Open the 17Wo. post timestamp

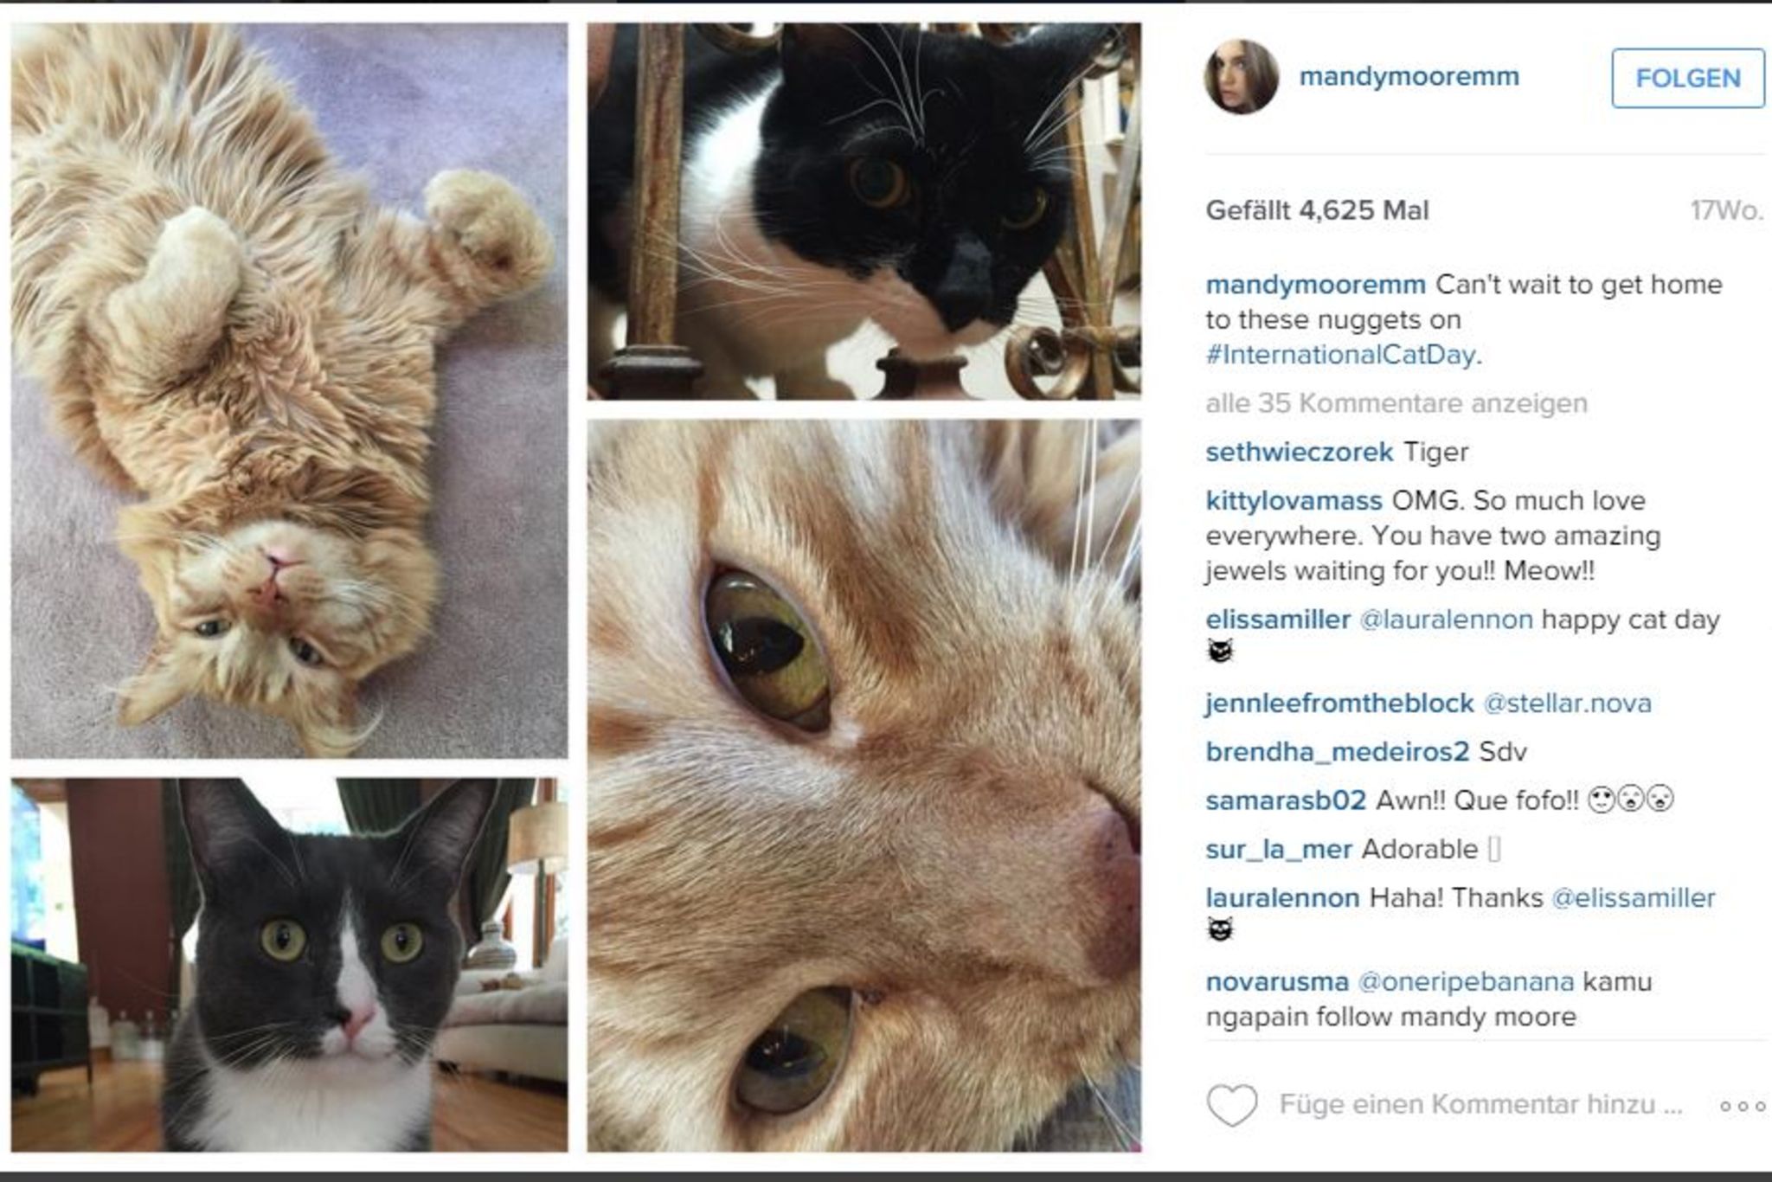(x=1727, y=210)
